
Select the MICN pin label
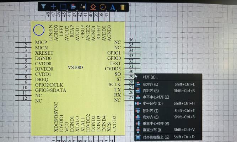coord(42,48)
